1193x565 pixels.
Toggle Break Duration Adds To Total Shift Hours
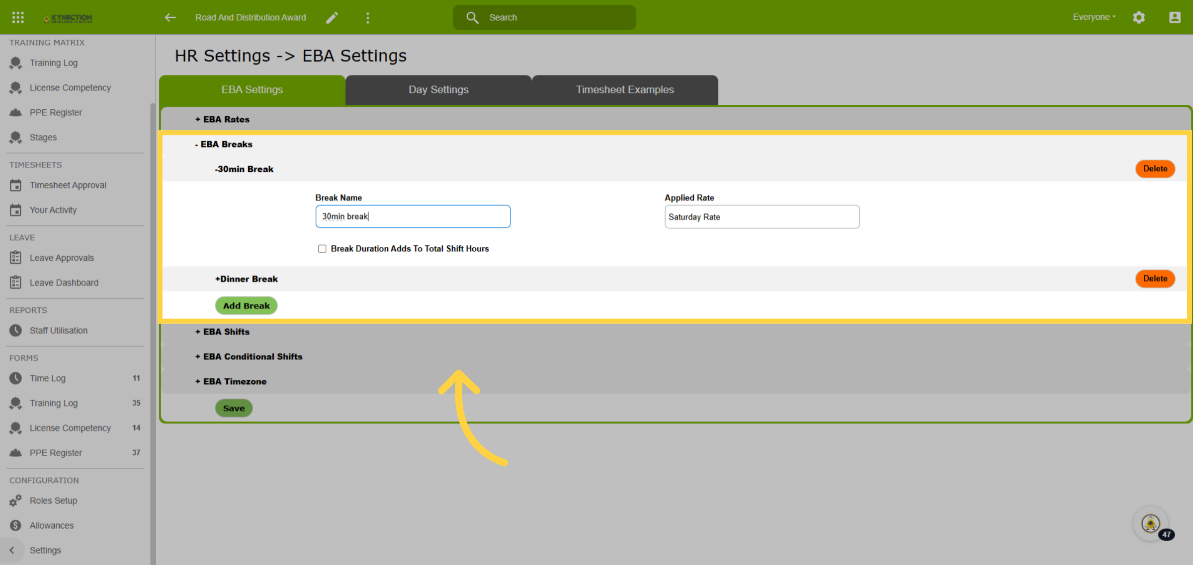click(x=322, y=249)
